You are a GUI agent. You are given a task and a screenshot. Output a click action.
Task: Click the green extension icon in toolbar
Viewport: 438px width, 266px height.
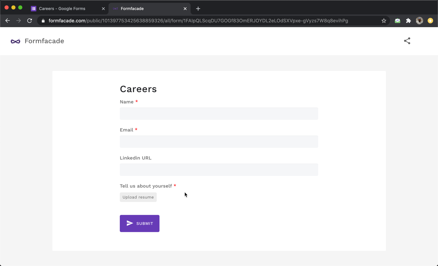(397, 21)
